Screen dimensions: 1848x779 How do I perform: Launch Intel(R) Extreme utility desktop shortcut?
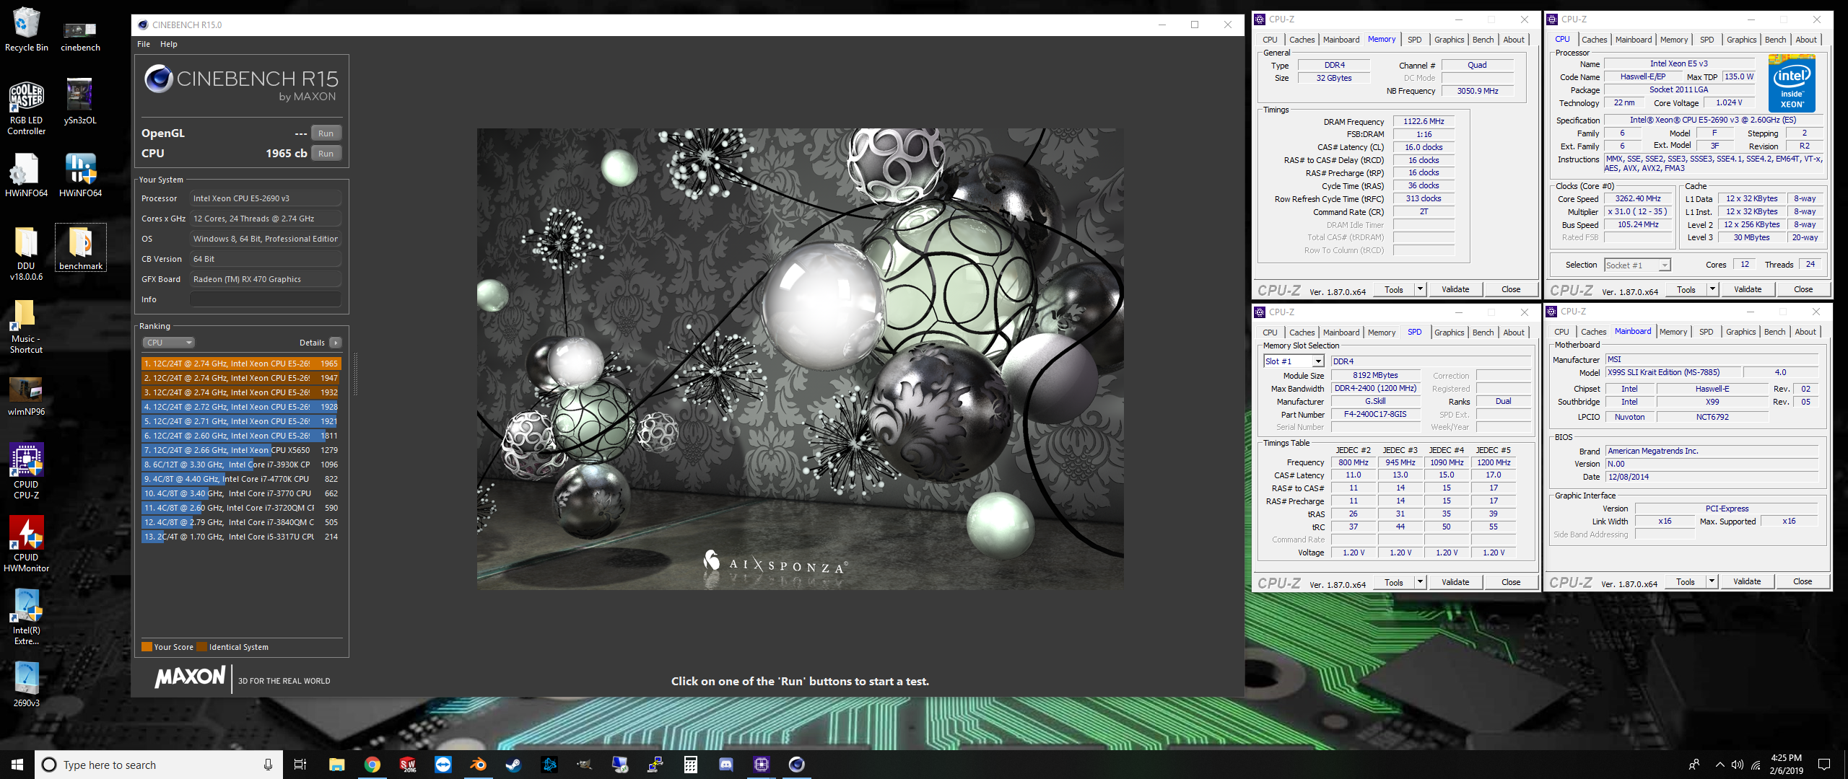[x=26, y=617]
